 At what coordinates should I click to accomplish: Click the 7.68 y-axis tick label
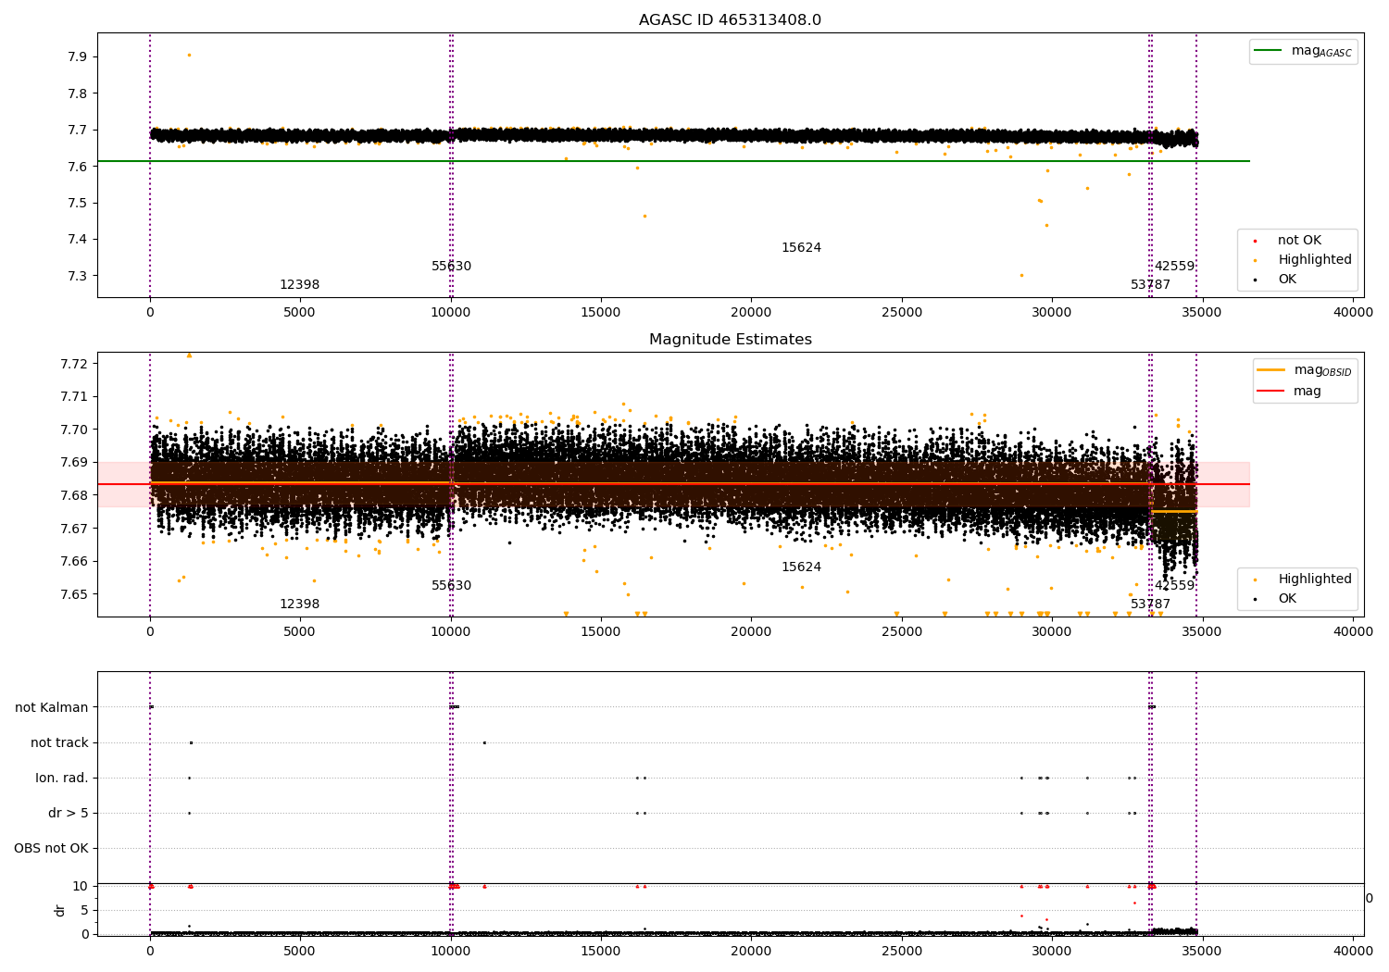click(x=74, y=495)
